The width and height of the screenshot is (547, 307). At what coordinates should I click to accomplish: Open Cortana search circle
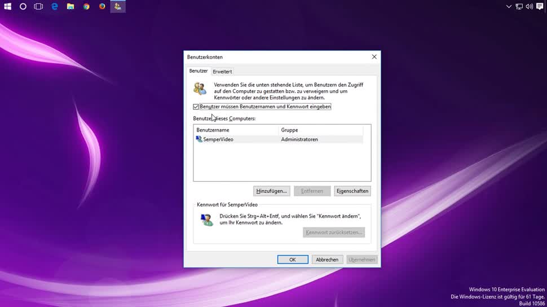[23, 6]
